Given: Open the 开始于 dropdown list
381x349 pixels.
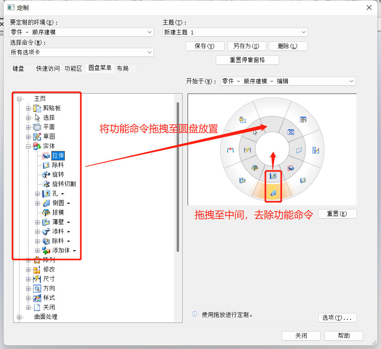Looking at the screenshot, I should pyautogui.click(x=288, y=81).
